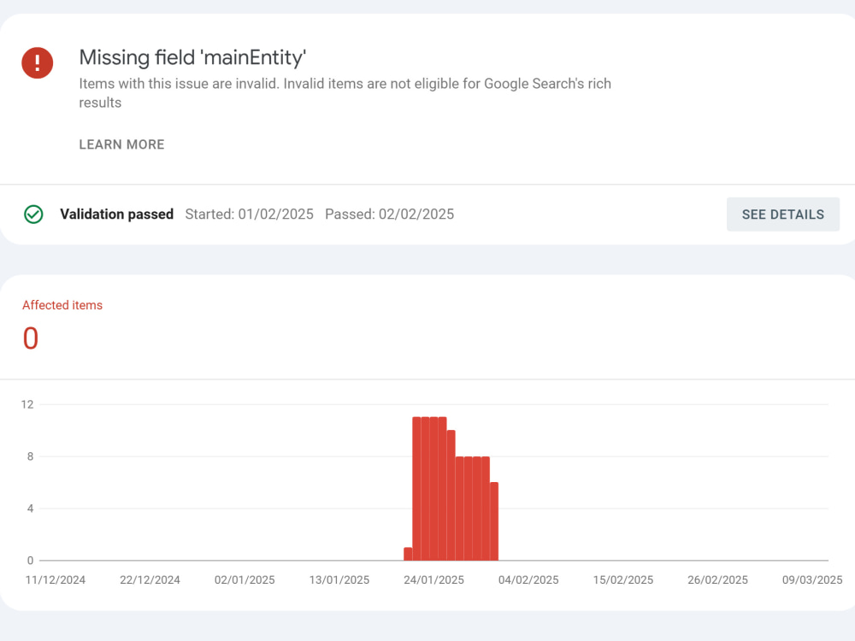Click the 12 value on the y-axis
Screen dimensions: 855x641
coord(27,404)
